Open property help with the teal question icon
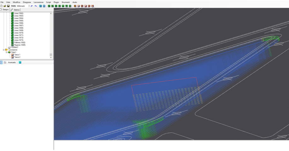 20,63
